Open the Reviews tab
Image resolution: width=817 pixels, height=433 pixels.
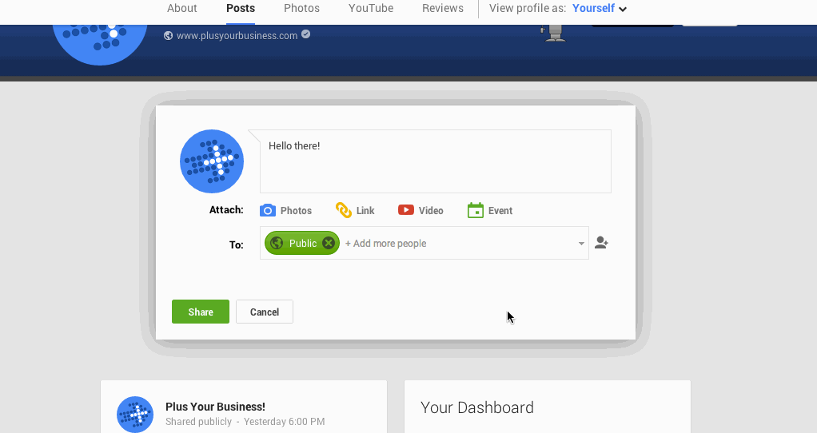[443, 8]
